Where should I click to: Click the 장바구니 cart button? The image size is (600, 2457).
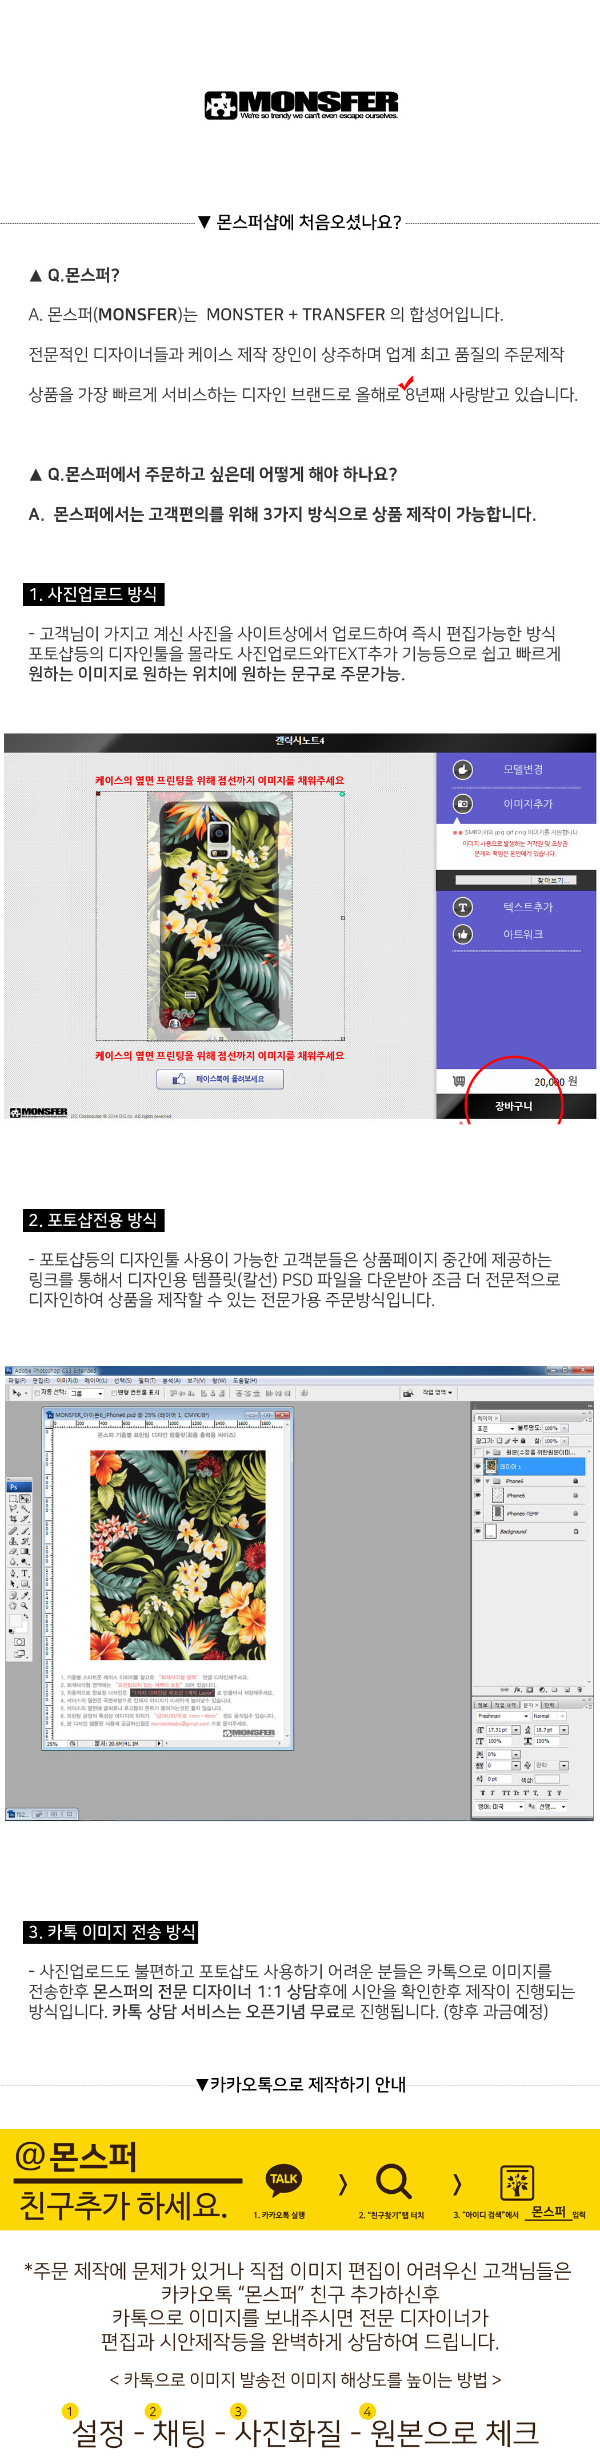tap(513, 1105)
